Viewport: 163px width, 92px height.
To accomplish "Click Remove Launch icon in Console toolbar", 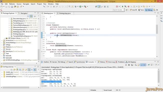I will [129, 65].
